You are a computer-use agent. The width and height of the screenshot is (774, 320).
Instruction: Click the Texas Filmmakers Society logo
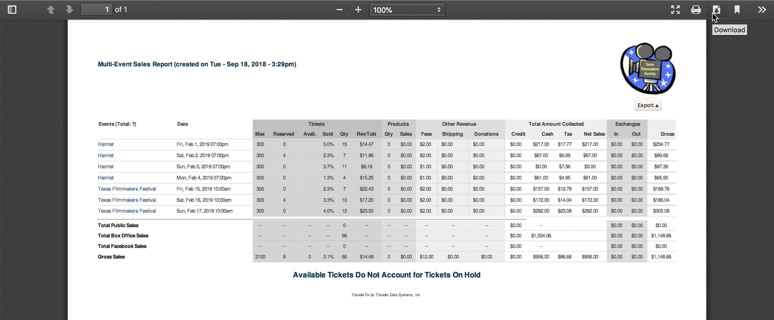[648, 68]
